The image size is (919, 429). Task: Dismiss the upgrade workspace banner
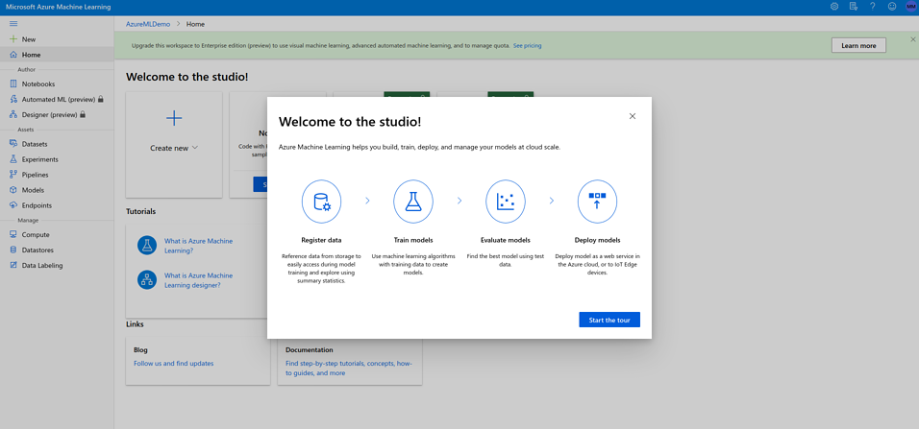click(x=913, y=39)
